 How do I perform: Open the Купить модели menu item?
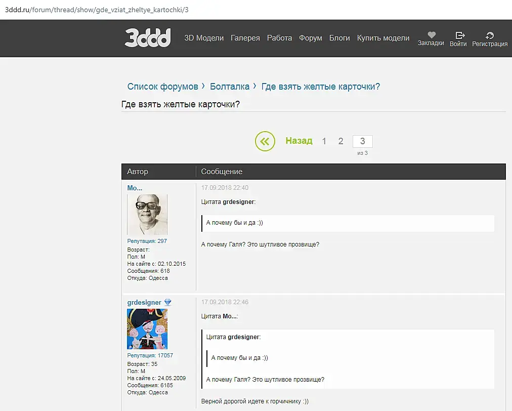383,38
